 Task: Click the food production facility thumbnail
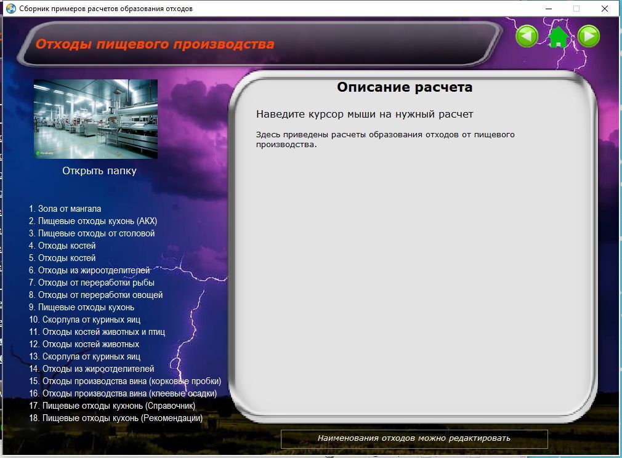click(95, 119)
